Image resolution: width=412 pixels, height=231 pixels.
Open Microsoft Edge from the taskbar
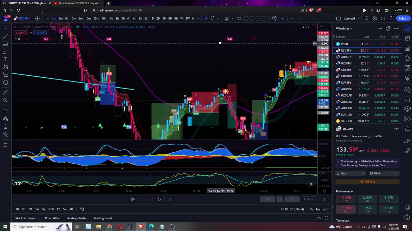click(151, 227)
